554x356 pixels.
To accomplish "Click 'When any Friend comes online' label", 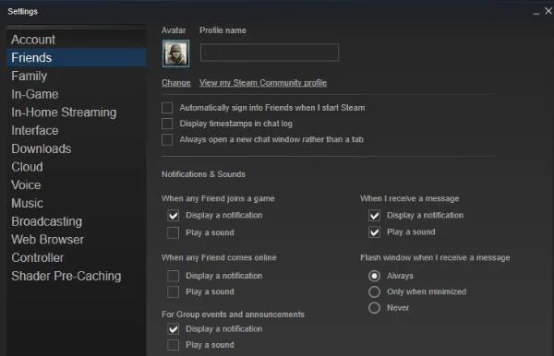I will click(x=219, y=258).
